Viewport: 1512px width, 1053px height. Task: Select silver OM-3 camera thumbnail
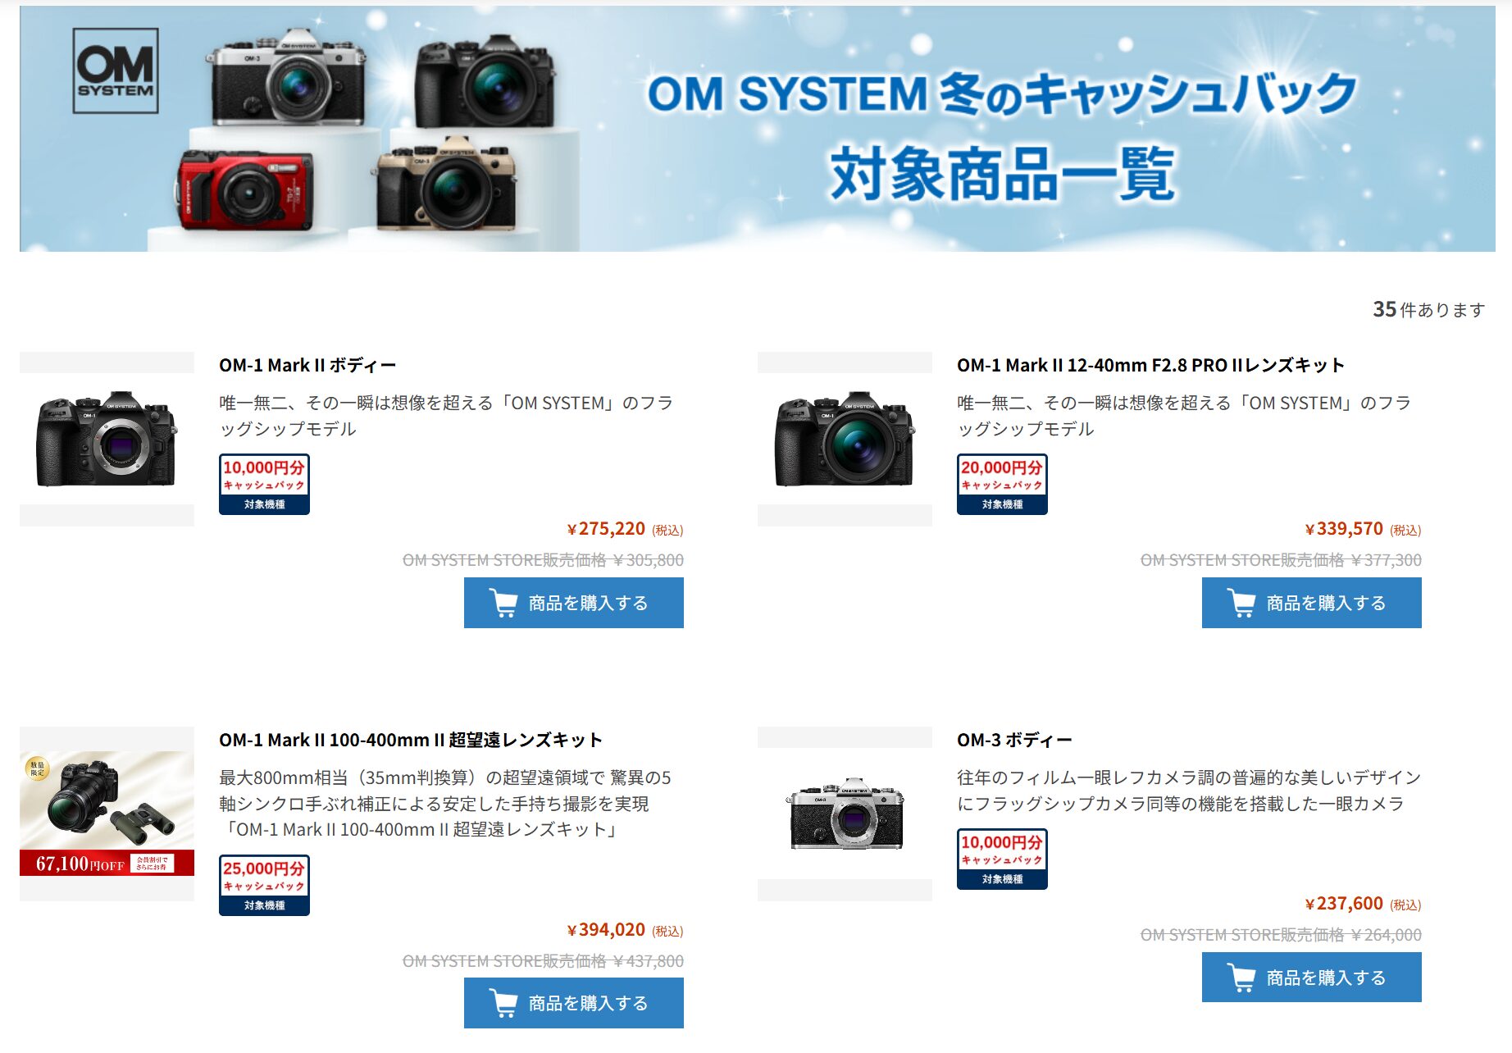point(845,814)
